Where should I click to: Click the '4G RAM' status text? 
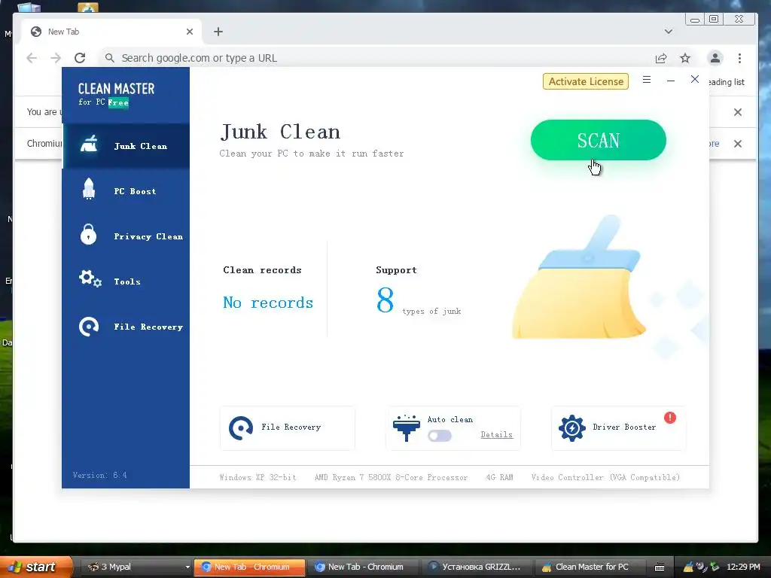click(500, 477)
